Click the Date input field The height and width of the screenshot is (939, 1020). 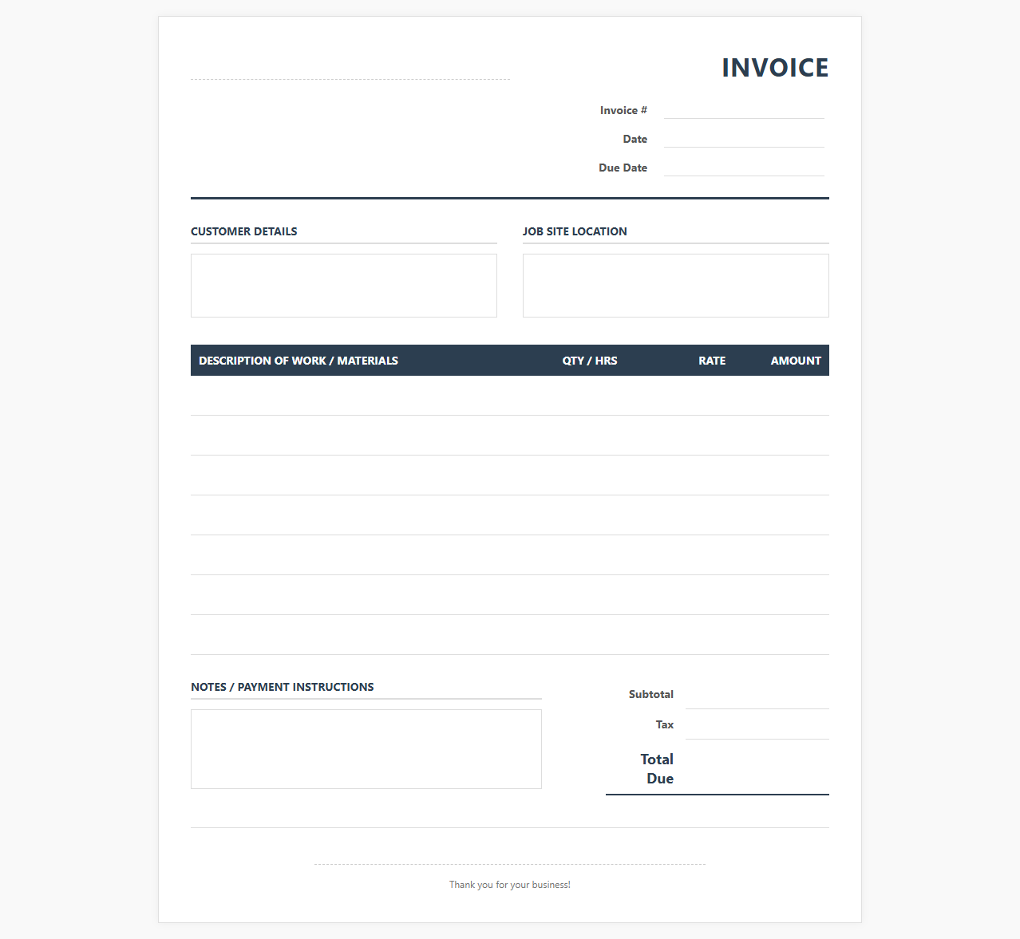(x=744, y=139)
